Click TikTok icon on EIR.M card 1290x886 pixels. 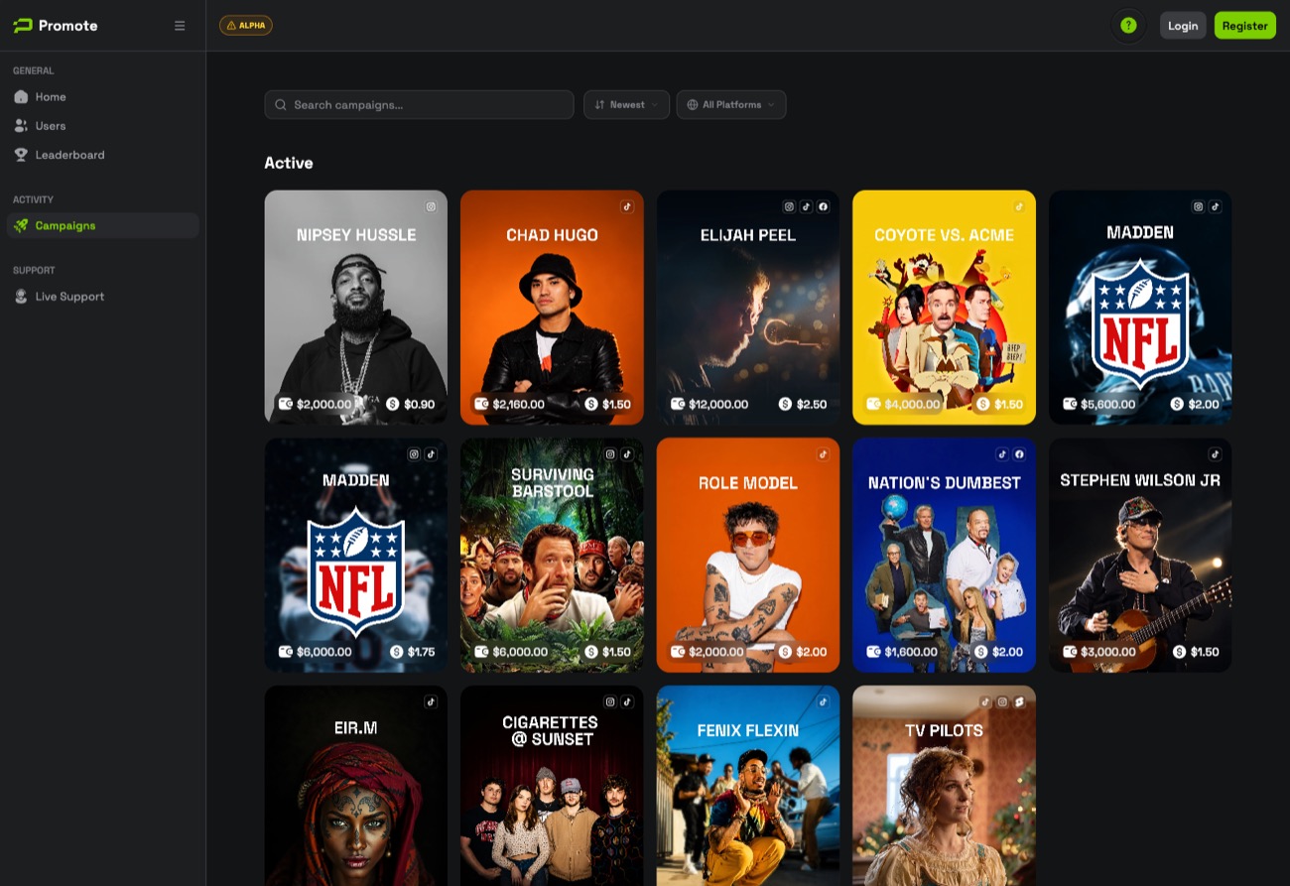(431, 701)
